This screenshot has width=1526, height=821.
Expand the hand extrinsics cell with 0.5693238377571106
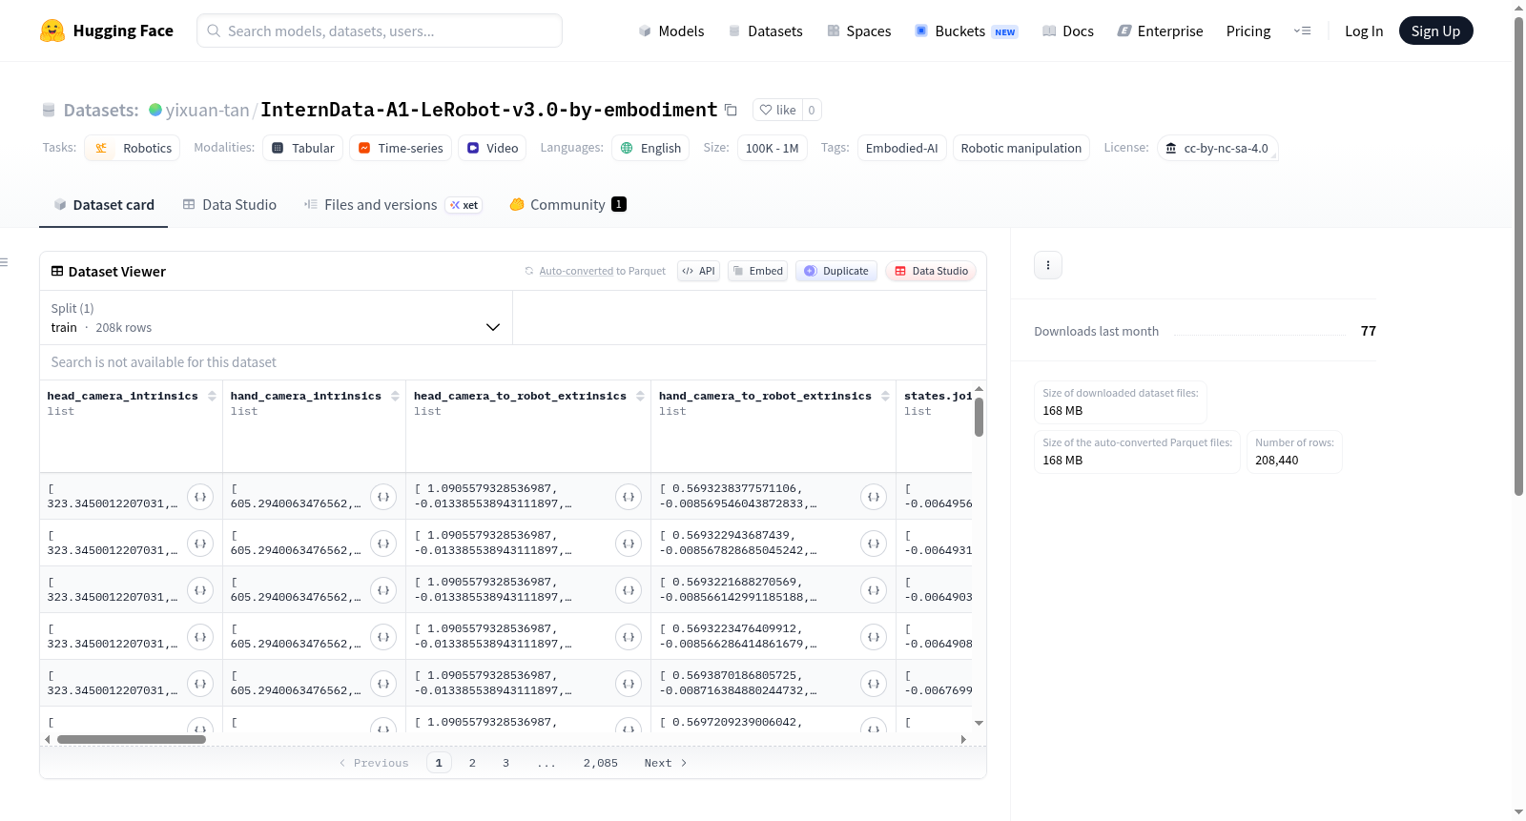pos(874,497)
